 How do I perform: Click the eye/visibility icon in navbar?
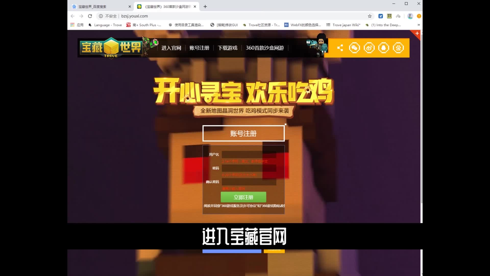click(369, 48)
